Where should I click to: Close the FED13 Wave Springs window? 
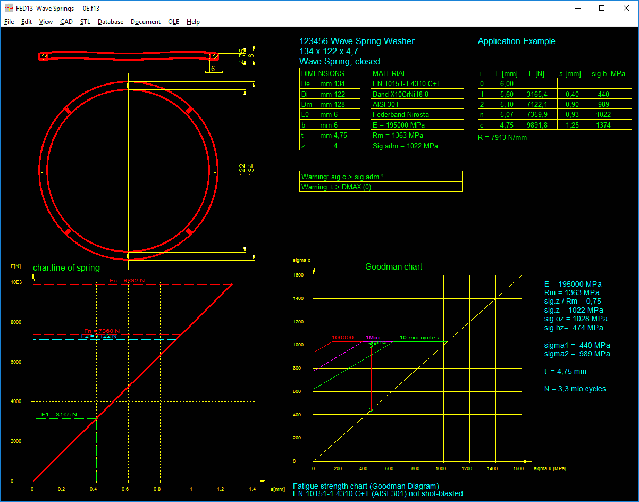click(x=626, y=8)
